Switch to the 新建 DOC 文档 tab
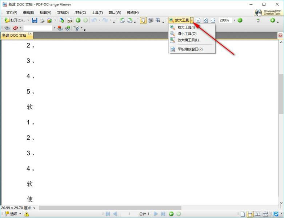Image resolution: width=284 pixels, height=218 pixels. coord(15,36)
